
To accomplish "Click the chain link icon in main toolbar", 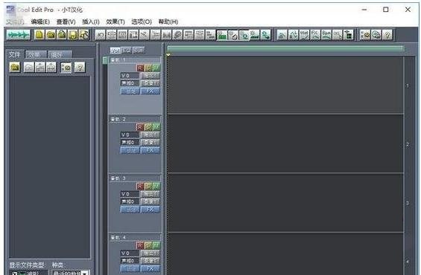I will point(178,35).
